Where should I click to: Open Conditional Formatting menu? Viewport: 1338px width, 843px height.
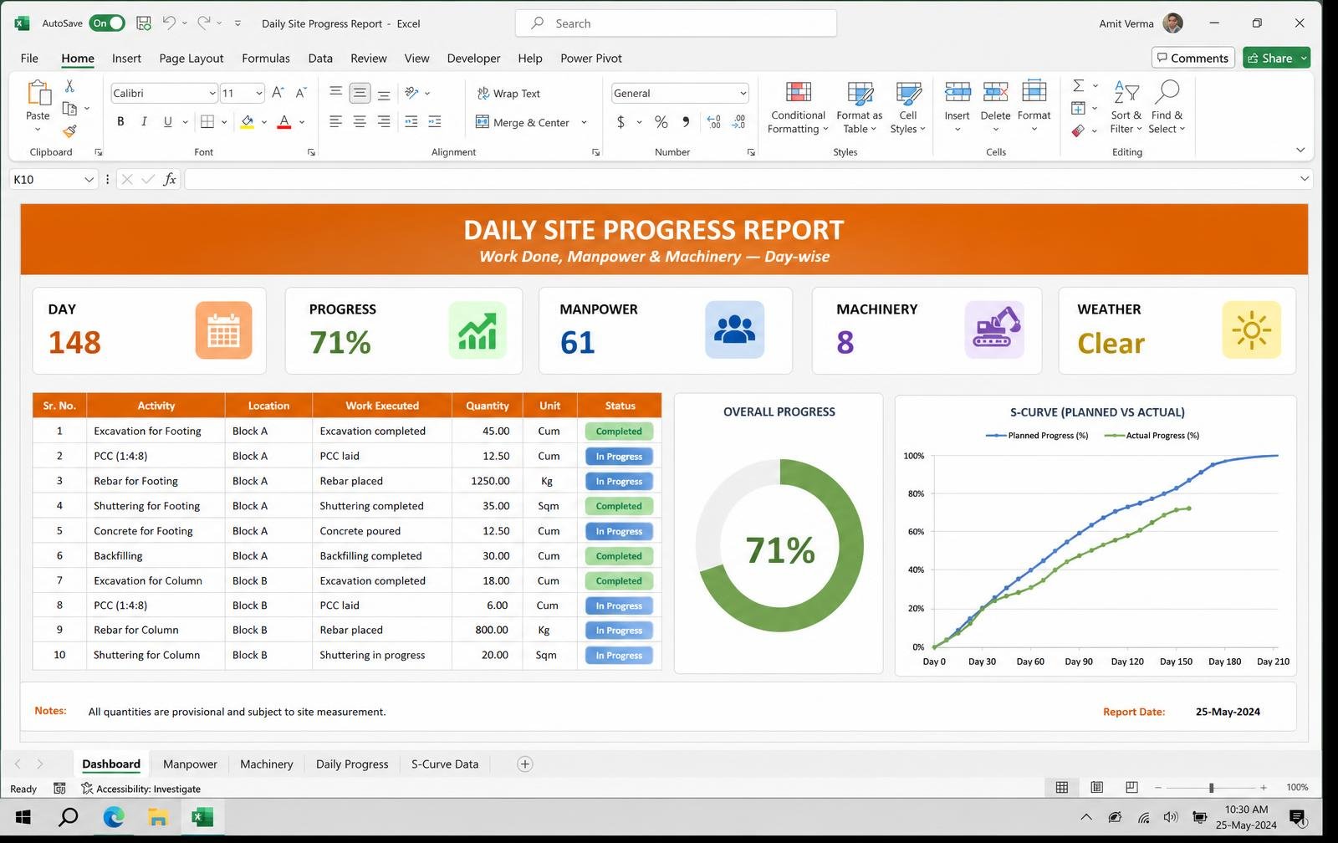[798, 108]
